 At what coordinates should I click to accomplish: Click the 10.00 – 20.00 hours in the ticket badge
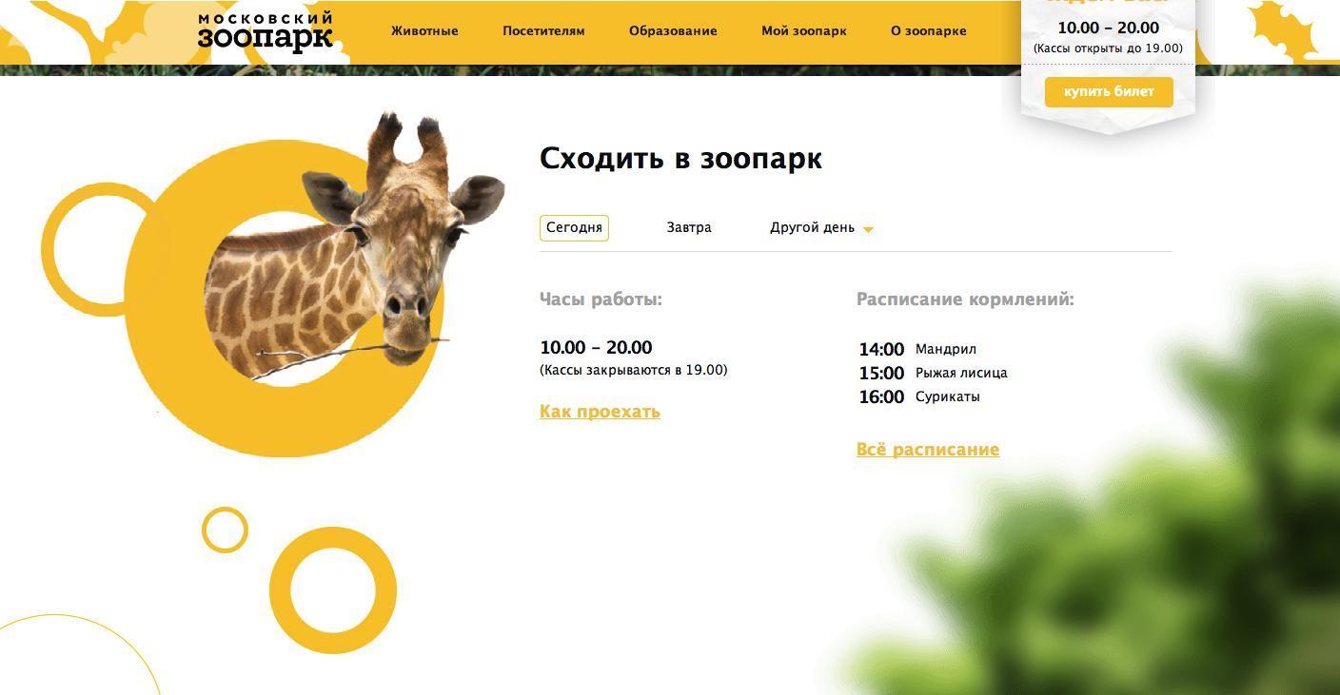(1109, 28)
